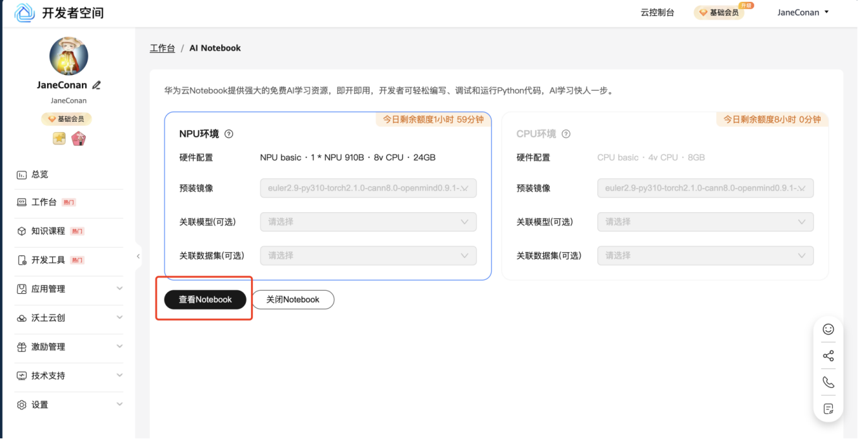The width and height of the screenshot is (858, 439).
Task: Click 查看Notebook button
Action: tap(205, 300)
